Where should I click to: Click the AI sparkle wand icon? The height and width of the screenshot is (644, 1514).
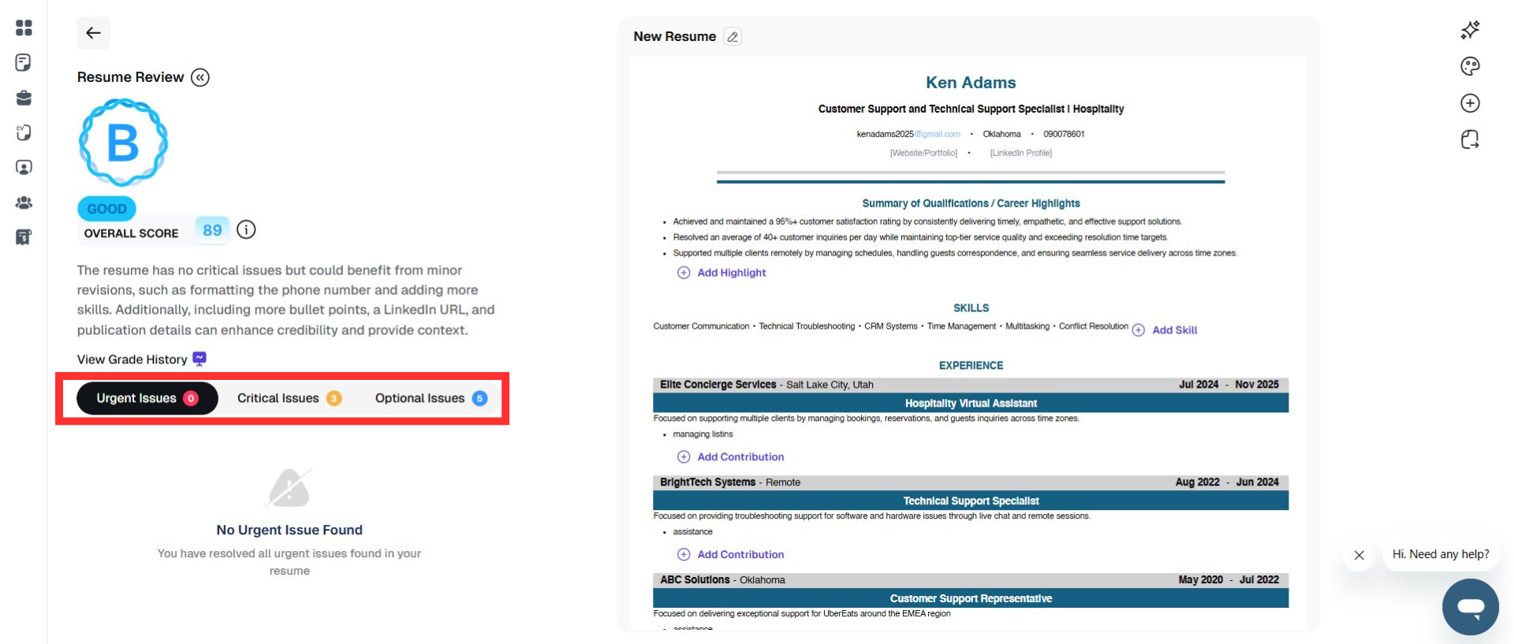click(1470, 30)
